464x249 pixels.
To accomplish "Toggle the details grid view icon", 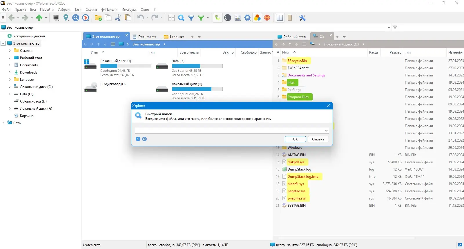I will coord(238,18).
